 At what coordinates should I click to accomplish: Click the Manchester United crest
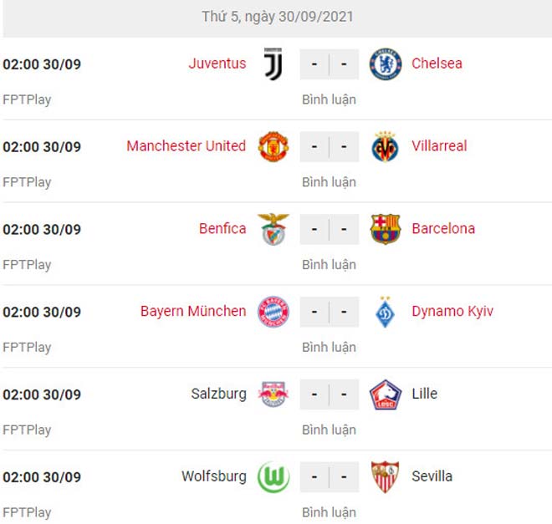tap(273, 146)
